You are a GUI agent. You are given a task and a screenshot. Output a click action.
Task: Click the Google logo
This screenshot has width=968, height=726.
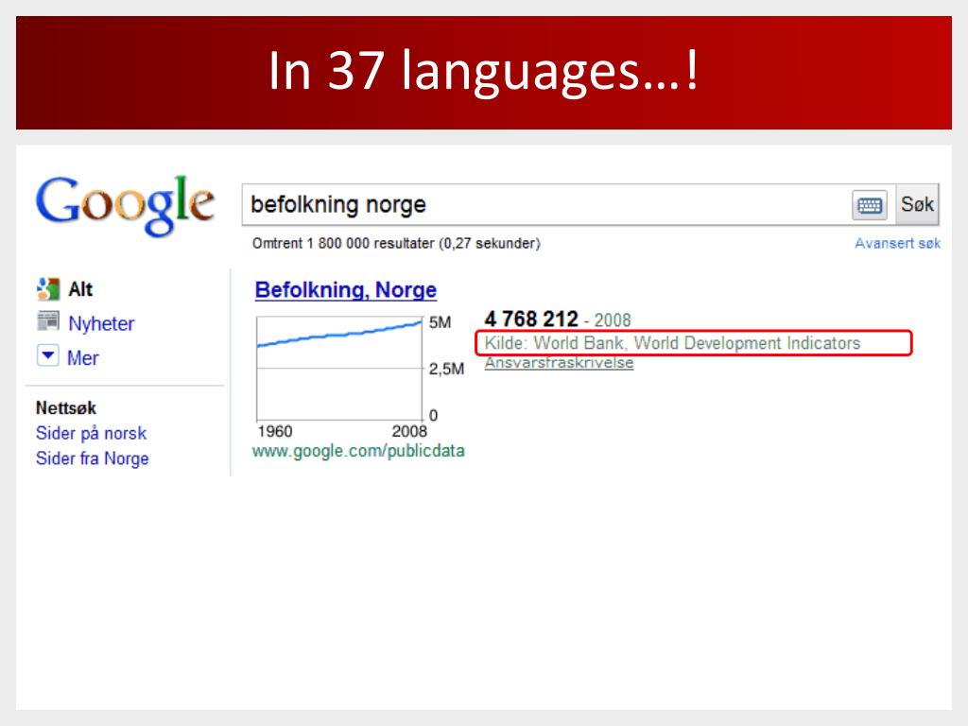click(x=126, y=205)
